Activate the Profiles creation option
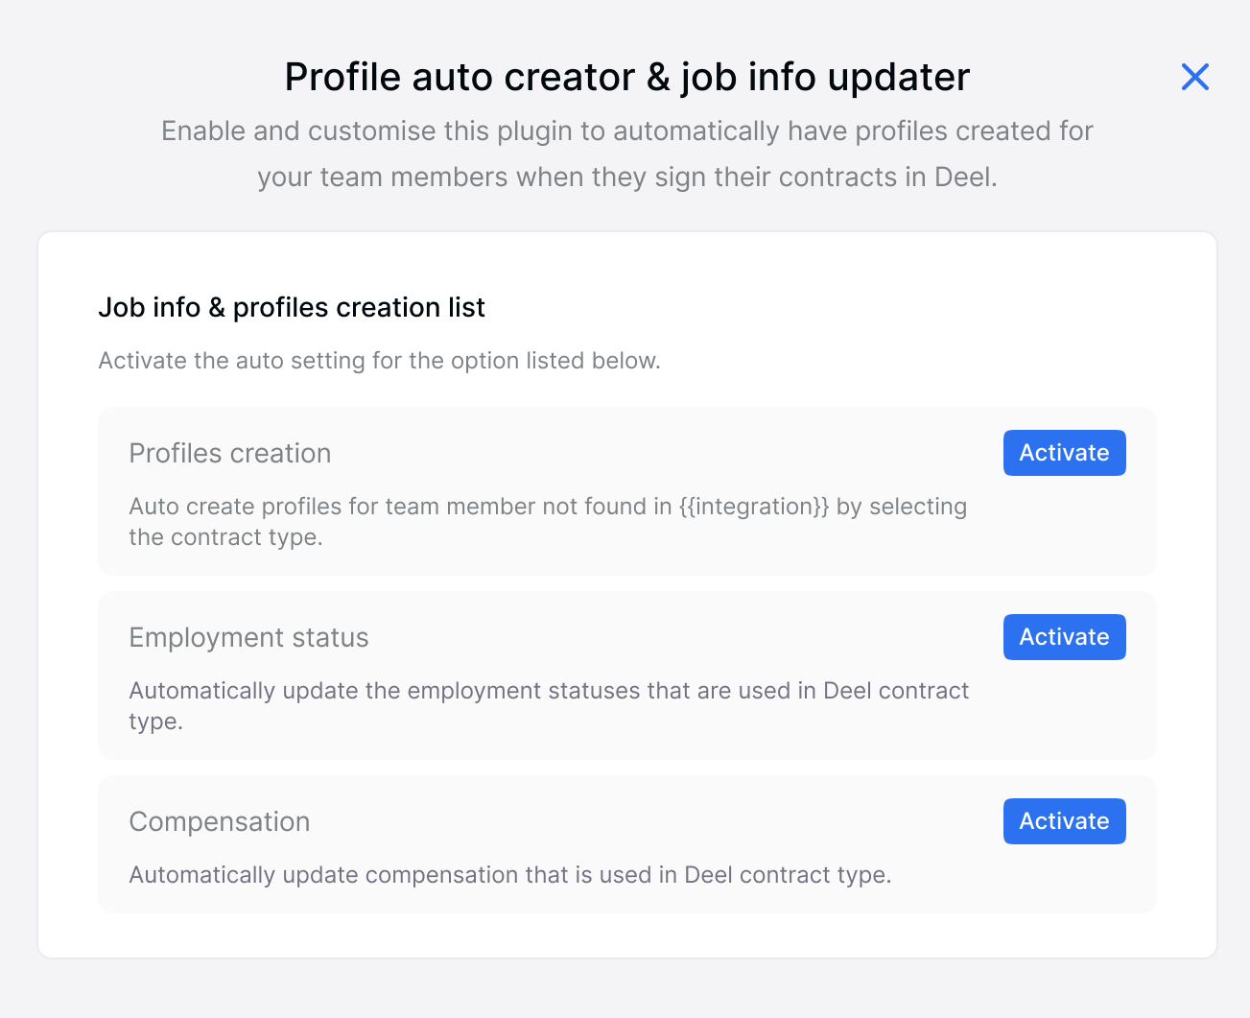The height and width of the screenshot is (1018, 1250). pos(1064,453)
